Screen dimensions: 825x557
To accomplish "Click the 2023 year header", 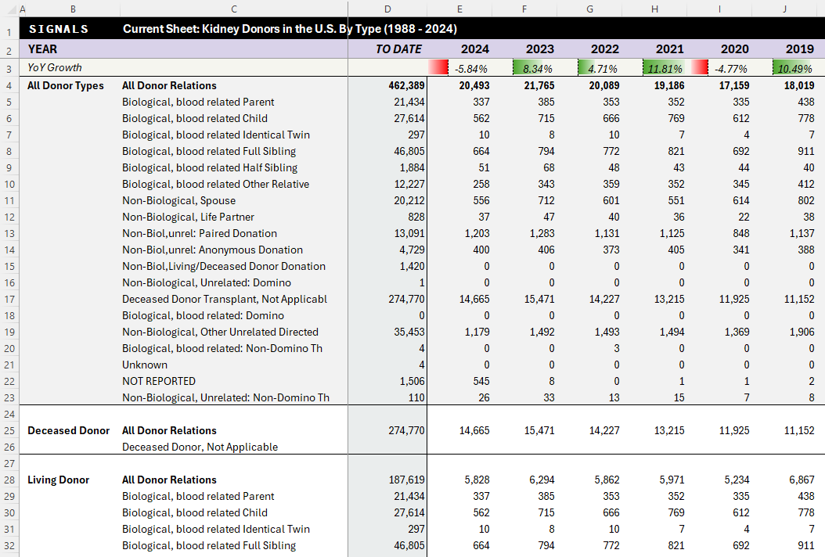I will point(540,49).
